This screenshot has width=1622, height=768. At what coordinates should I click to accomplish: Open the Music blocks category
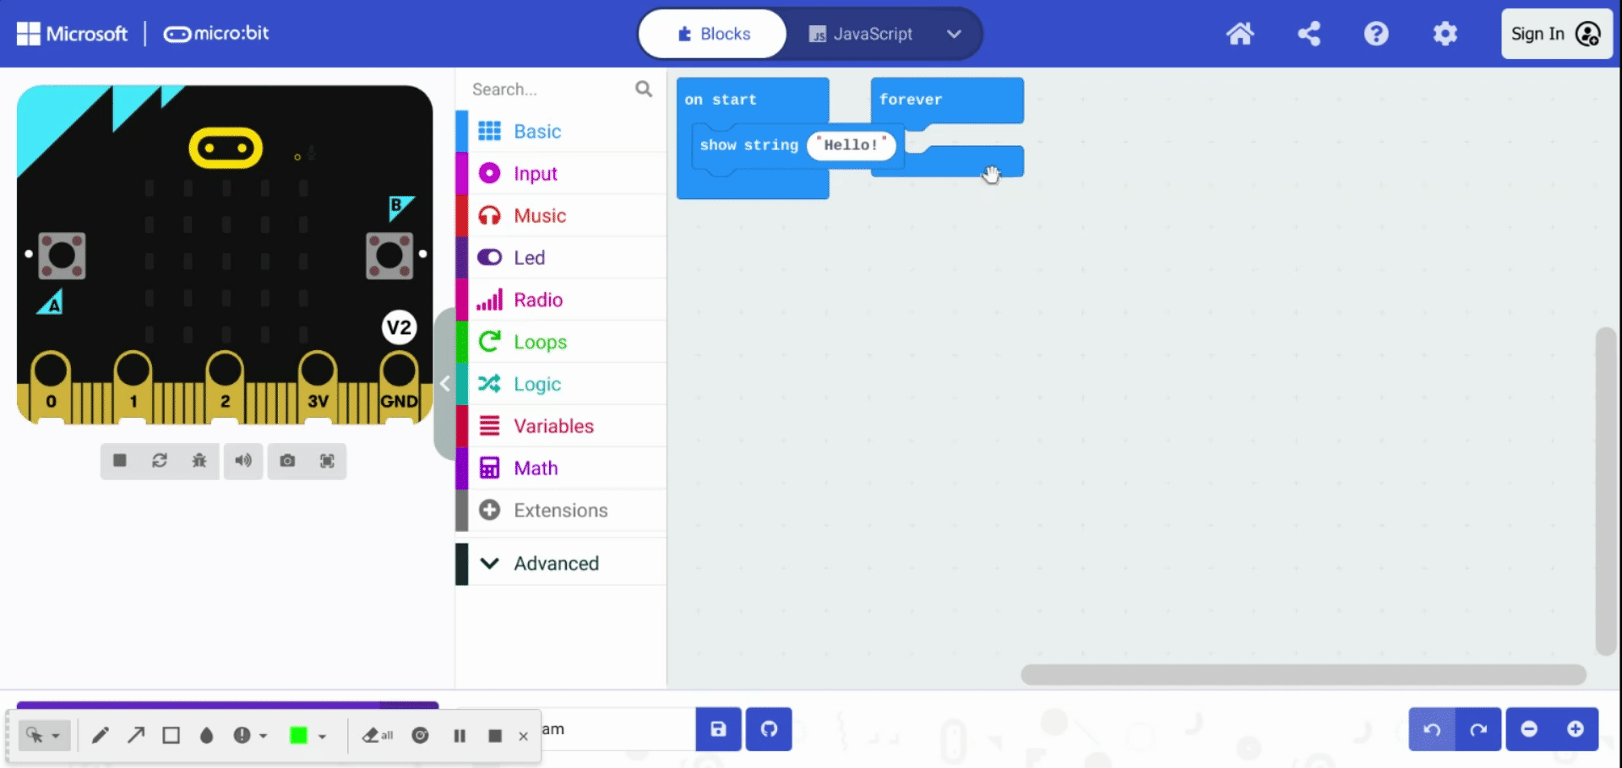click(539, 215)
